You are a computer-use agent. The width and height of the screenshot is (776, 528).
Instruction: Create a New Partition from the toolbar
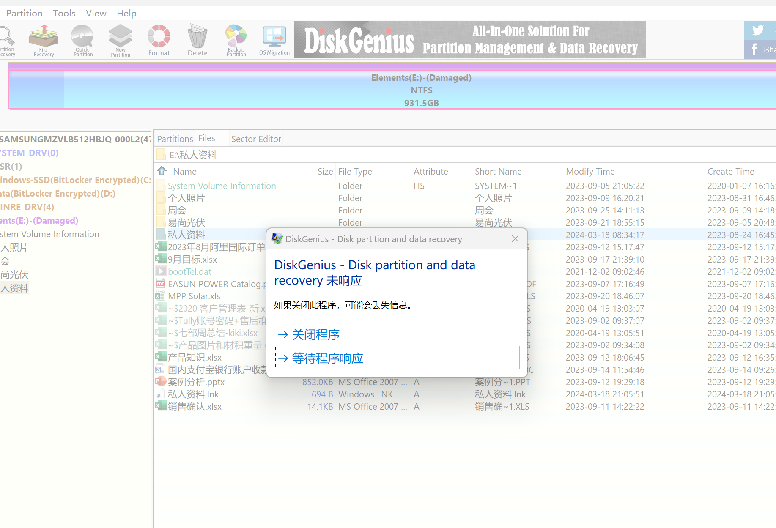coord(121,41)
